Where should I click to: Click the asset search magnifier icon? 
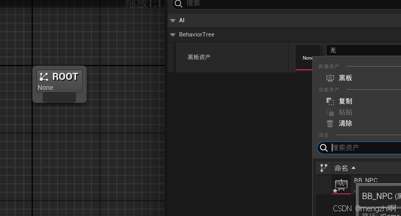pos(324,148)
